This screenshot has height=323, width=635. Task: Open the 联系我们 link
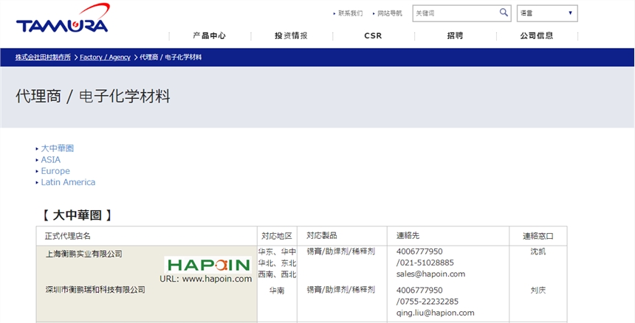350,13
